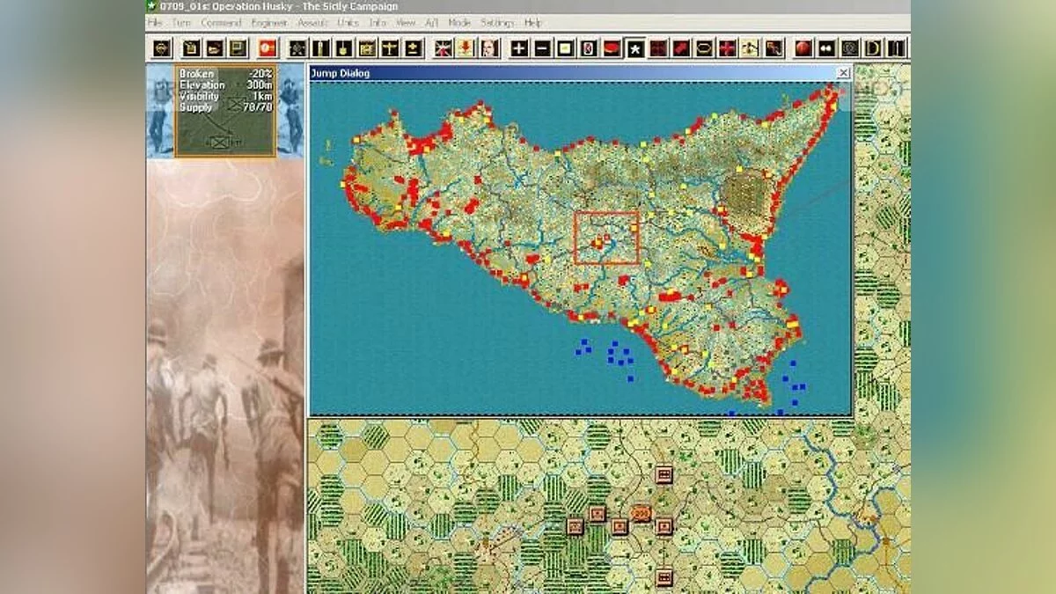Screen dimensions: 1056x594
Task: Open the Command menu
Action: pyautogui.click(x=221, y=22)
